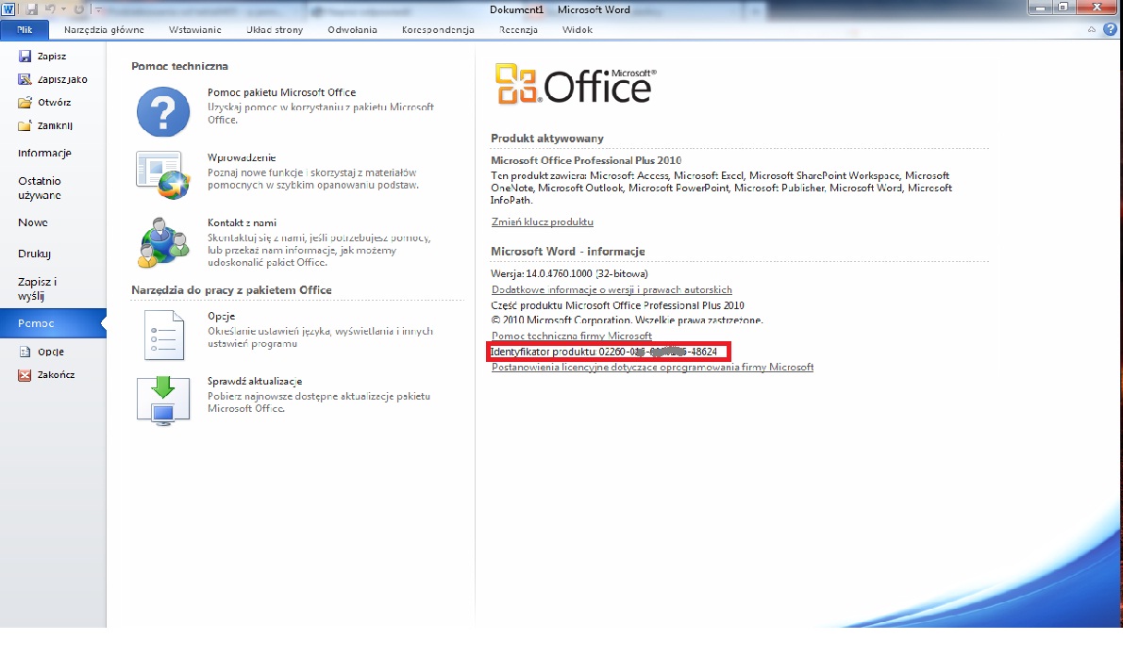Click the Word application icon in title bar
This screenshot has width=1123, height=656.
click(x=8, y=9)
